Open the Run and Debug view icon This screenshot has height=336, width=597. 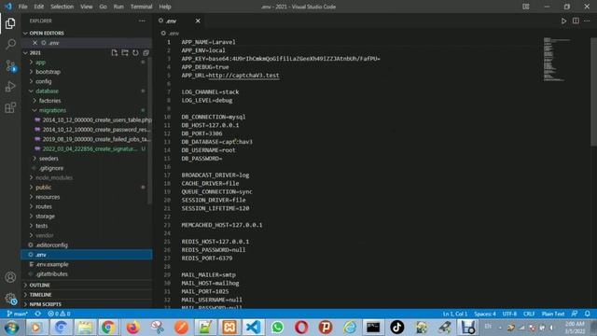click(x=10, y=87)
